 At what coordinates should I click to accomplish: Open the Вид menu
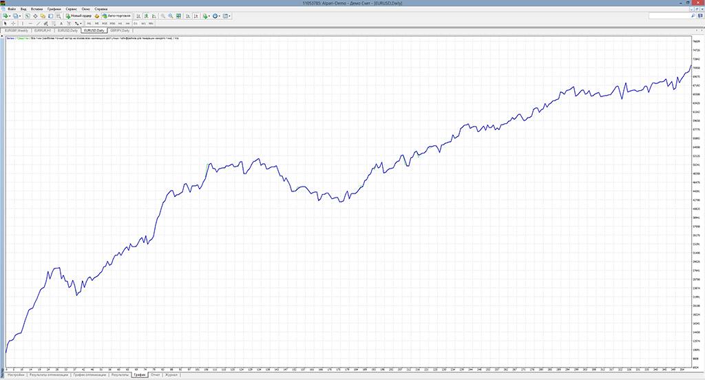[23, 9]
